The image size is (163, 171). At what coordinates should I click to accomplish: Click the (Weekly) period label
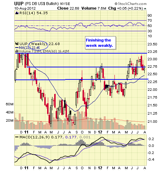(x=38, y=44)
